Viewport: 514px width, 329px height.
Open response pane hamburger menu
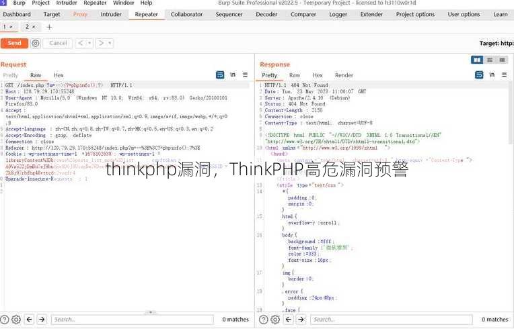click(x=504, y=75)
